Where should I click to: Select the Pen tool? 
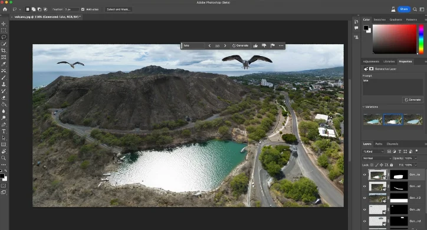pos(4,124)
